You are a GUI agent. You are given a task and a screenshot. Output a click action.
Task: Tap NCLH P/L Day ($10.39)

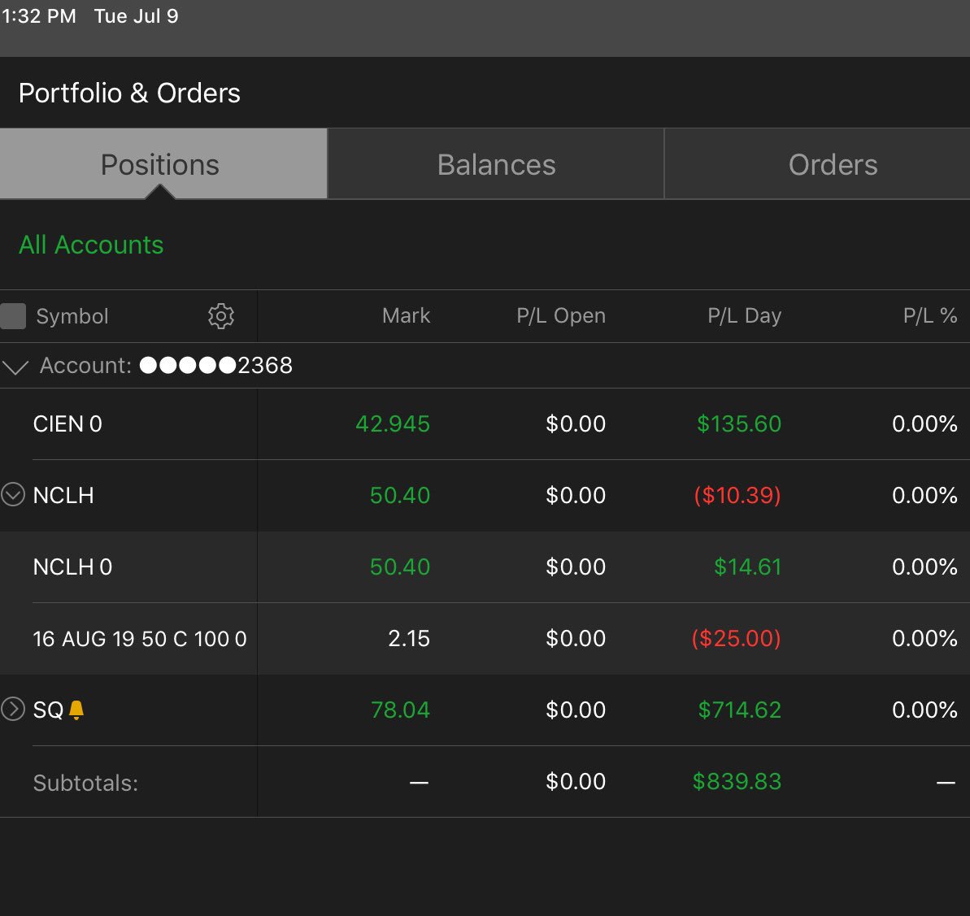[x=737, y=496]
